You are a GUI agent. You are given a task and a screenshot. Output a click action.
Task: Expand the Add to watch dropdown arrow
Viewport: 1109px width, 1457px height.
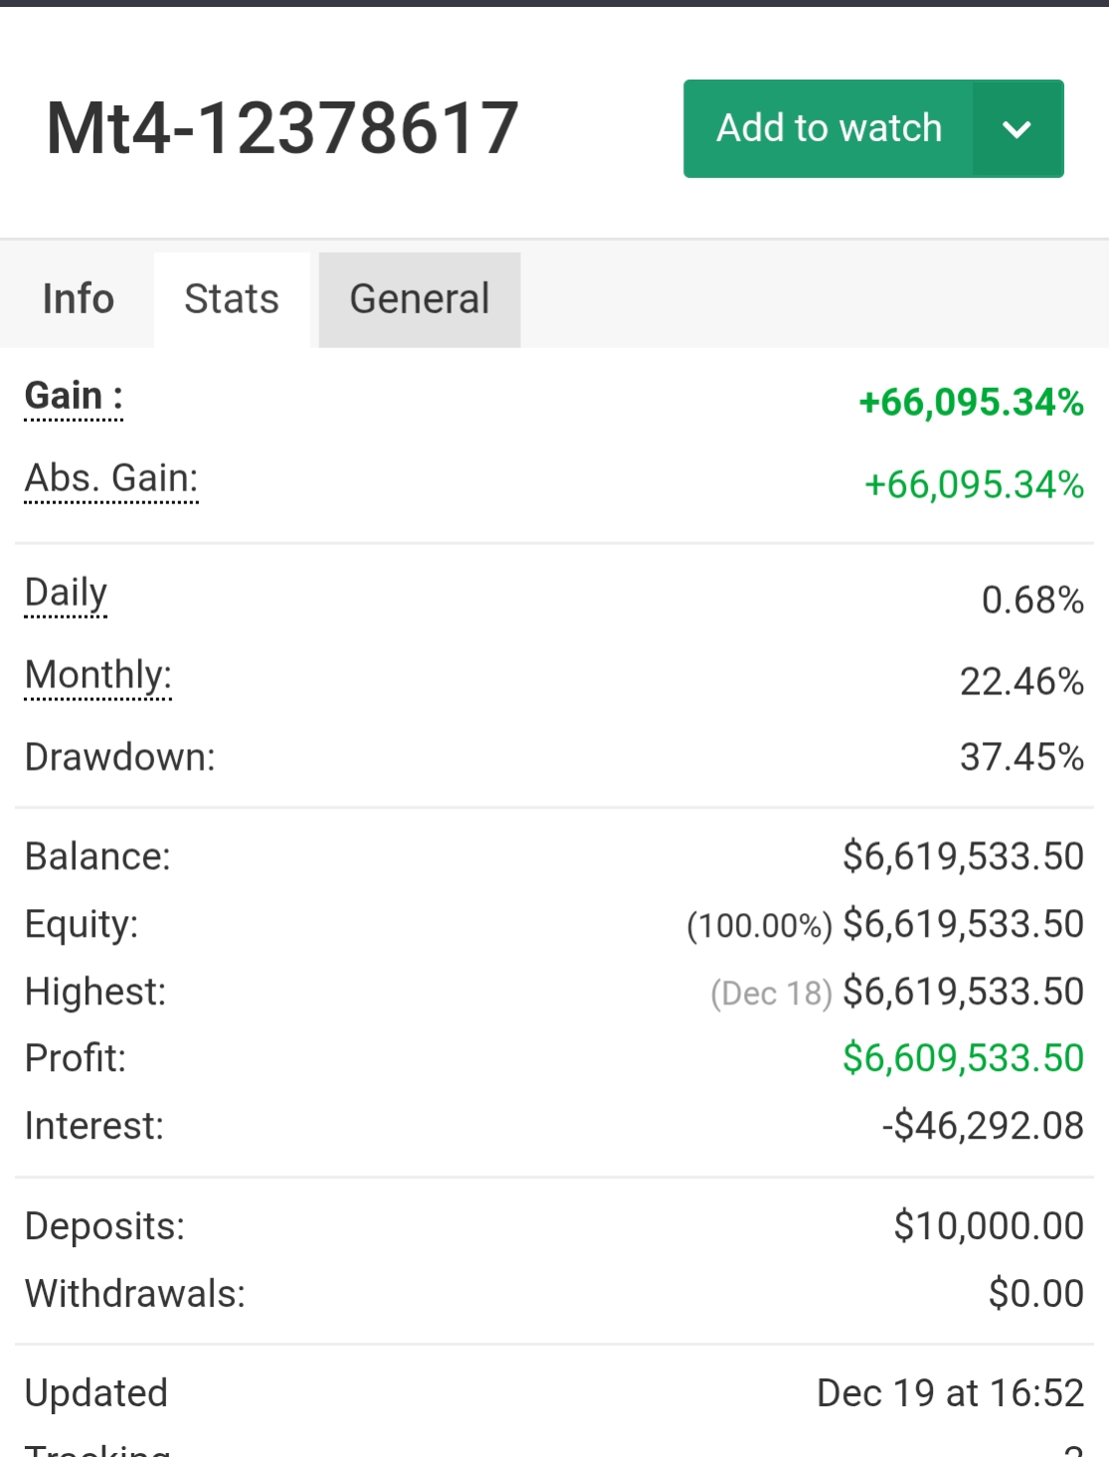coord(1017,129)
